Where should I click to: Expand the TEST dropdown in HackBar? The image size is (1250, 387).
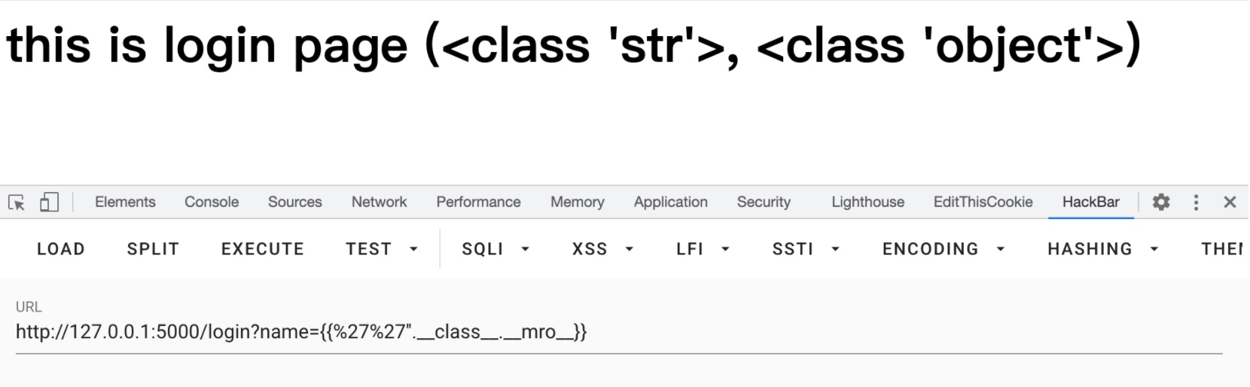click(381, 249)
